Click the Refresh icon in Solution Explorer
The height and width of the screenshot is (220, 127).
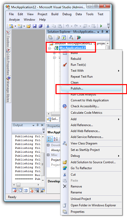pos(64,37)
